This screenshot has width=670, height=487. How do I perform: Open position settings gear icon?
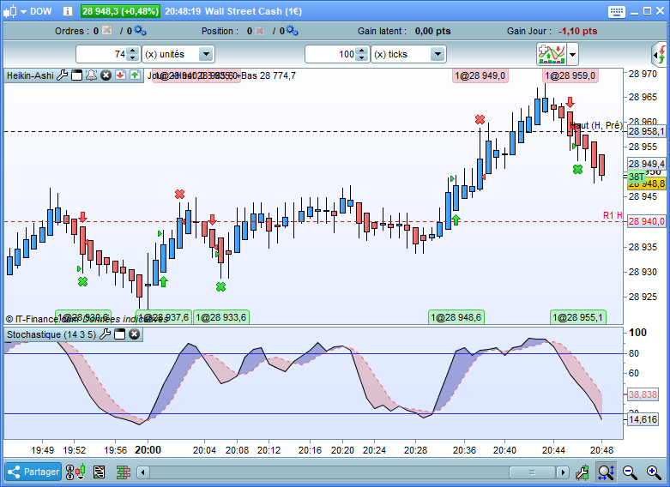(x=293, y=30)
